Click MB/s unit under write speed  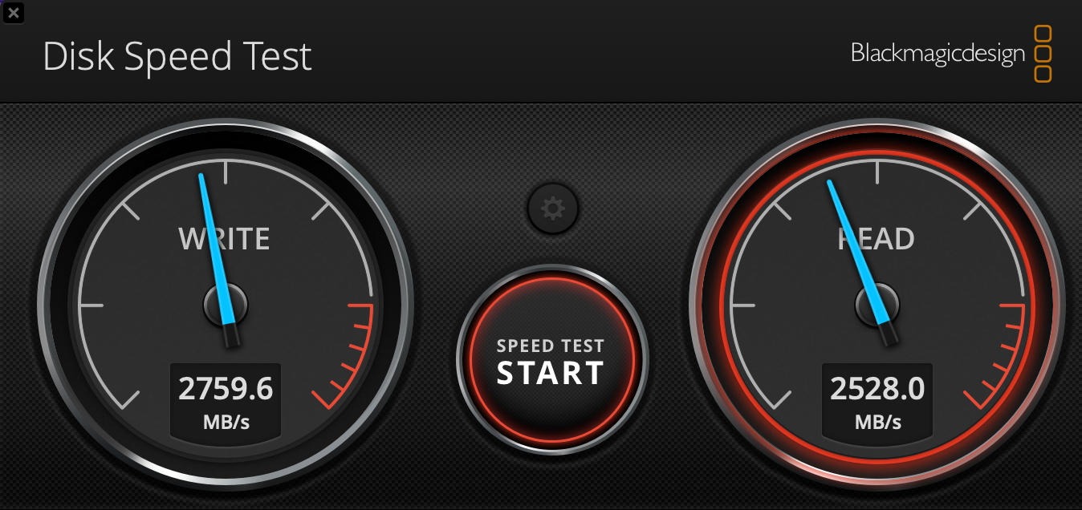226,422
